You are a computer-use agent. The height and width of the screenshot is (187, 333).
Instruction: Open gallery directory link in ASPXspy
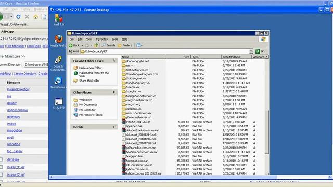tap(11, 103)
